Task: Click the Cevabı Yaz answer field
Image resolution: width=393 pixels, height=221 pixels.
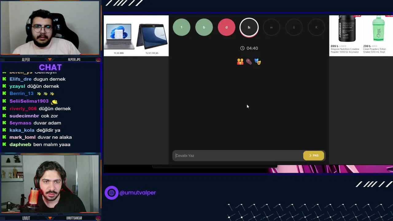Action: pyautogui.click(x=238, y=156)
